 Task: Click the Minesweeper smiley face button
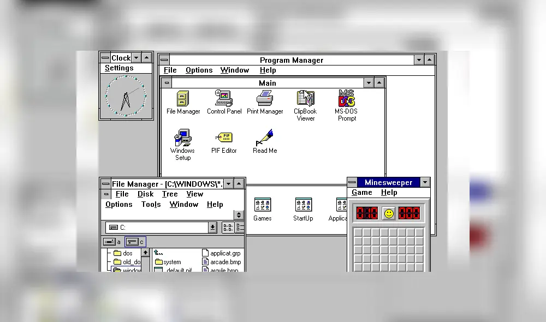pos(389,213)
